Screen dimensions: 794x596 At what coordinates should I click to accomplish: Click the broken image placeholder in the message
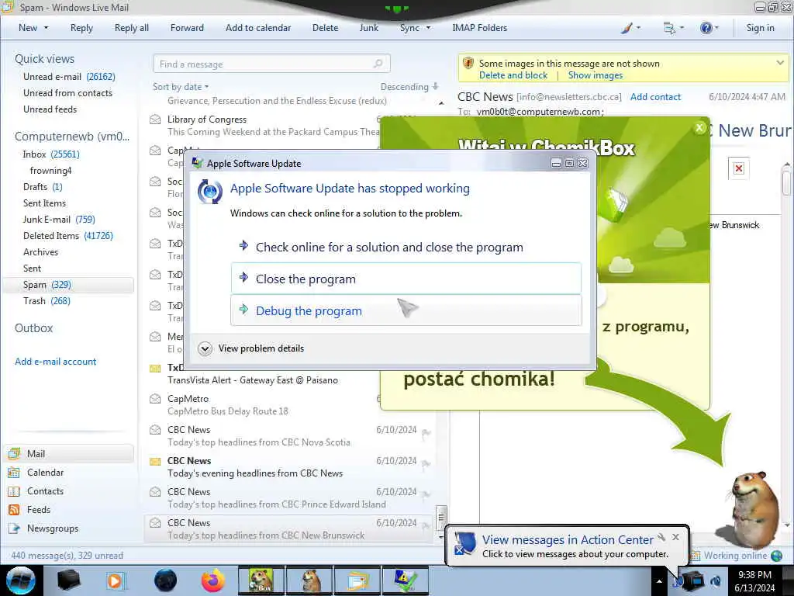point(739,168)
